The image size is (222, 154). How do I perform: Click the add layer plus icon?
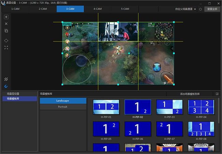(6, 17)
